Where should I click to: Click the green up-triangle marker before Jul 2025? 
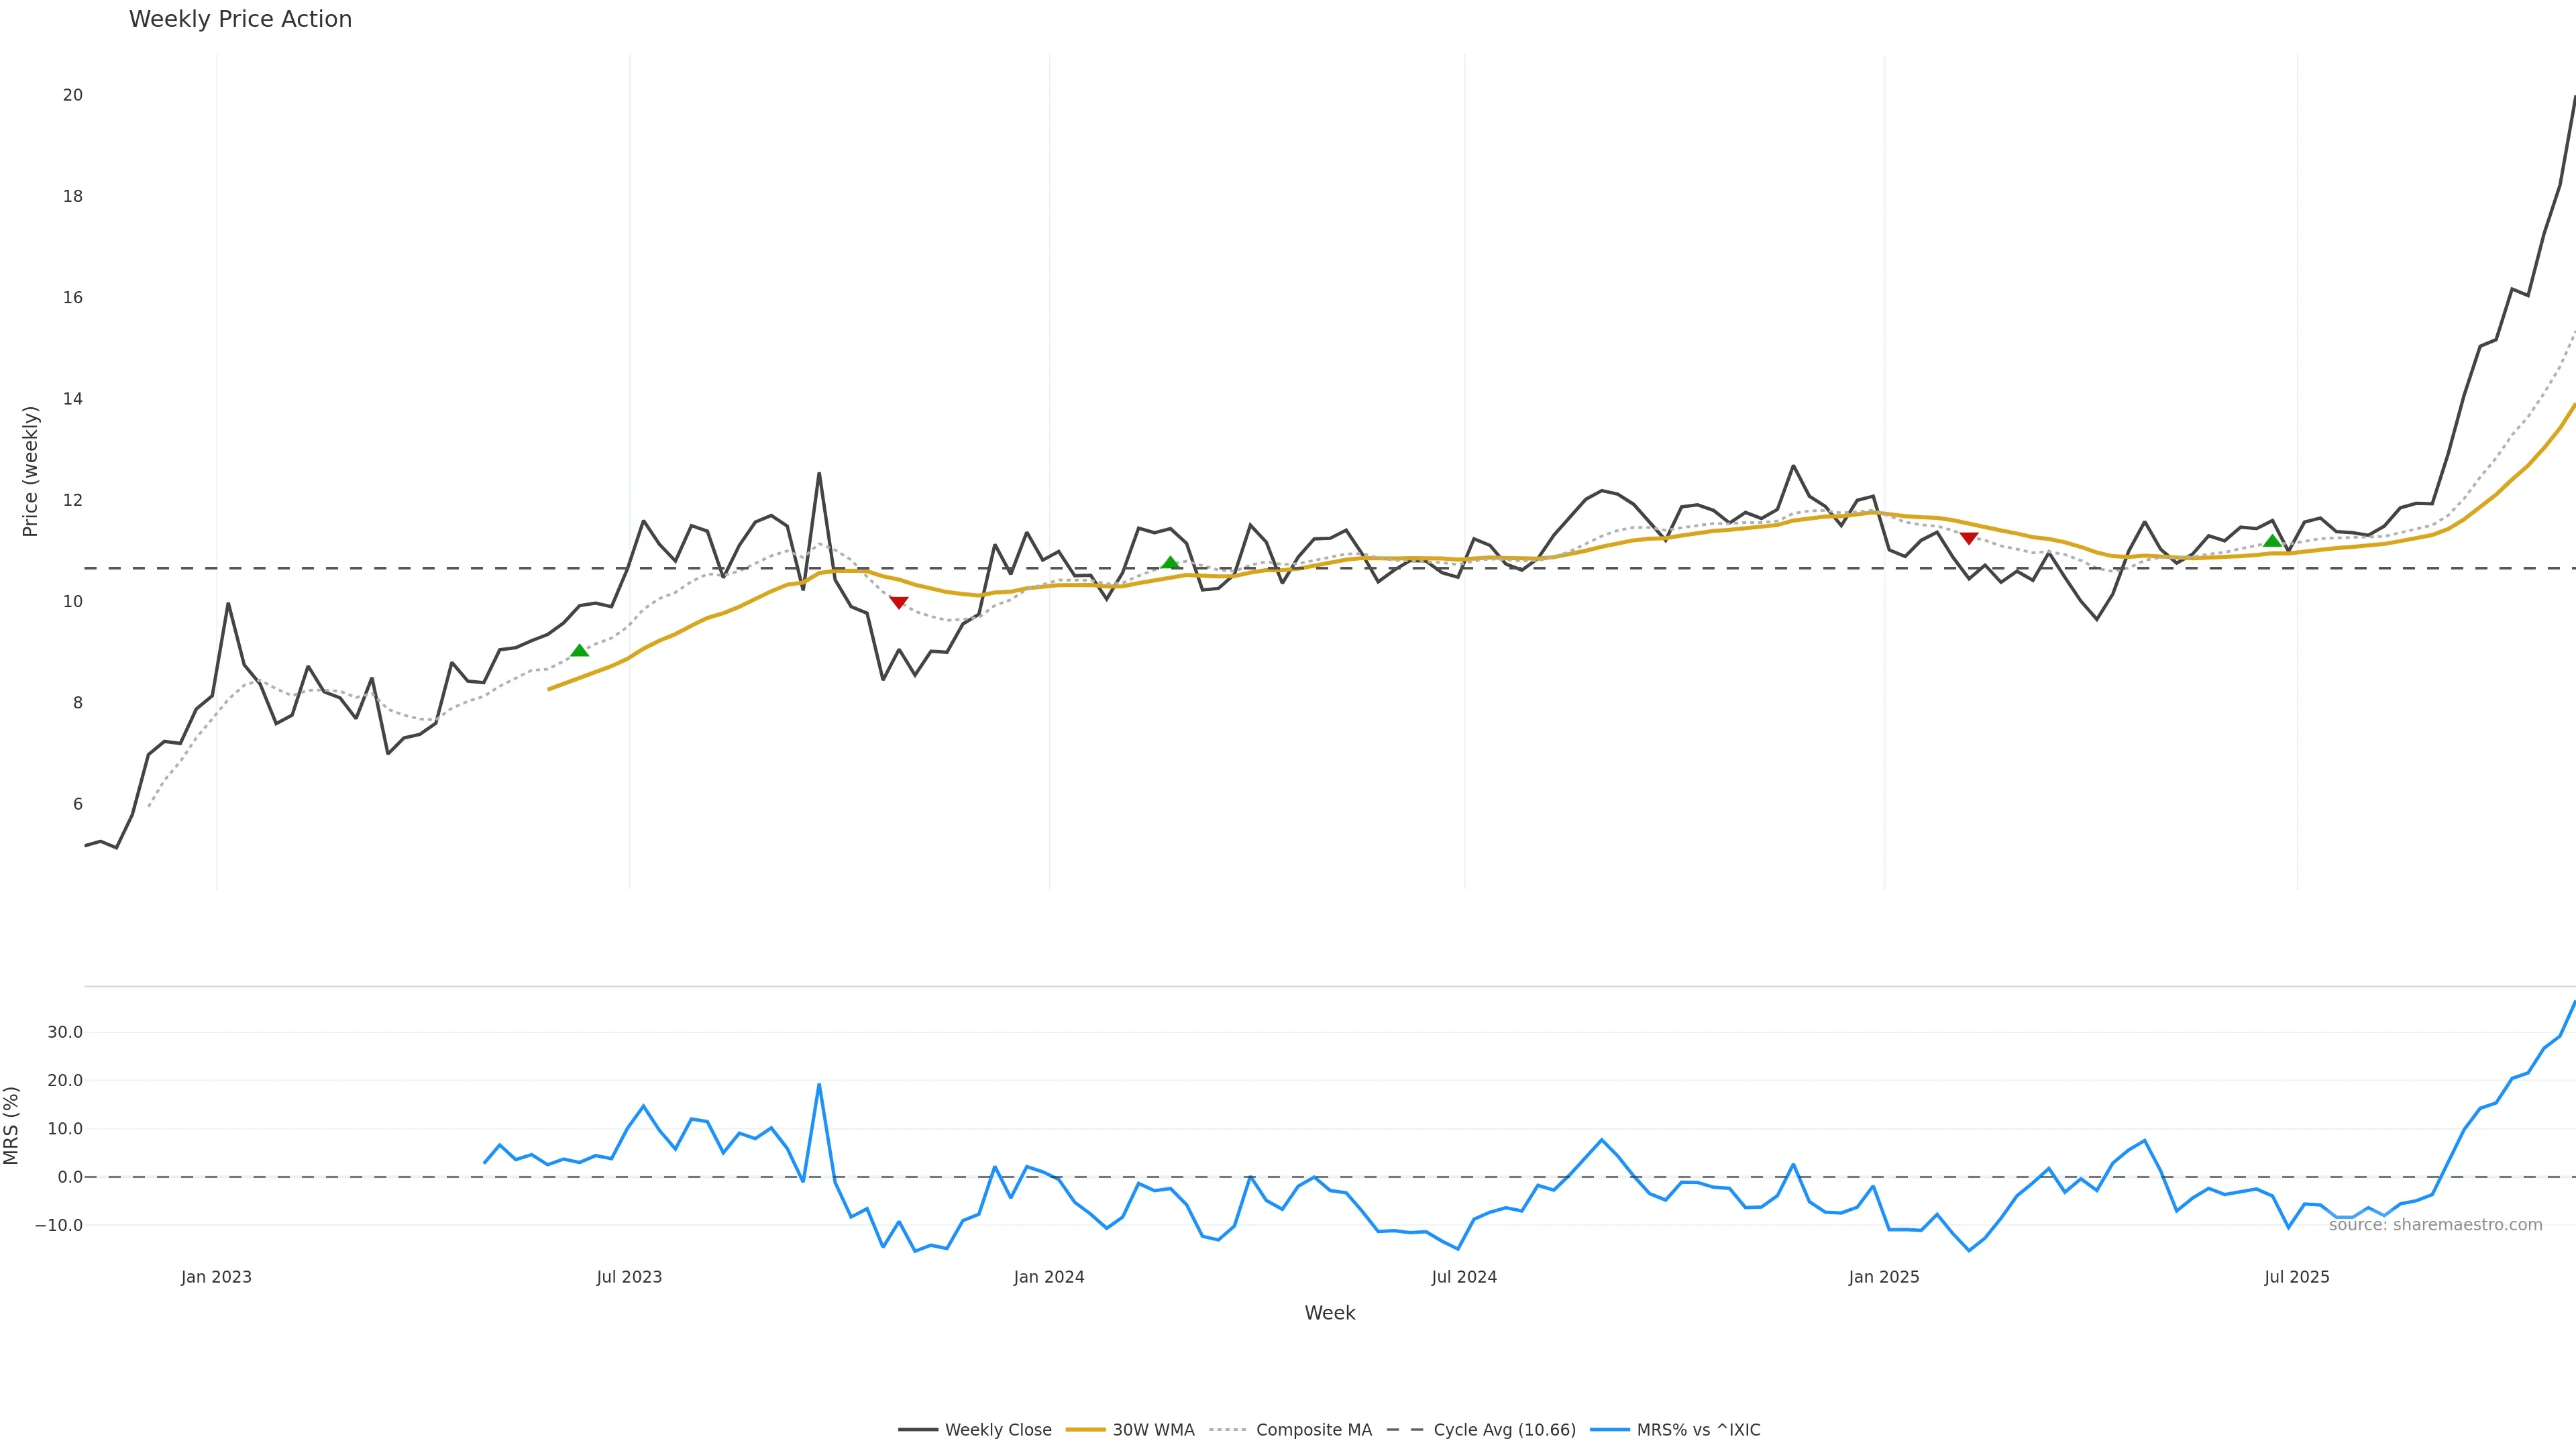tap(2272, 541)
